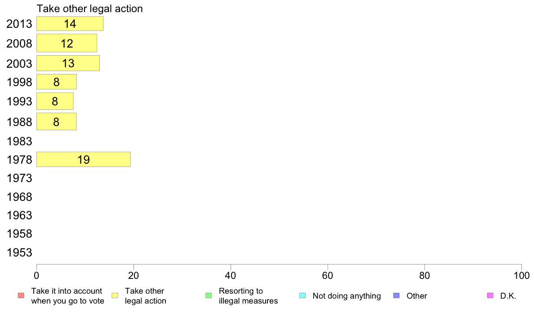This screenshot has height=330, width=534.
Task: Click the 1988 bar with value 8
Action: [56, 122]
